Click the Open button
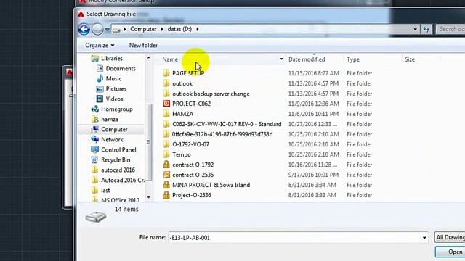 [x=450, y=252]
